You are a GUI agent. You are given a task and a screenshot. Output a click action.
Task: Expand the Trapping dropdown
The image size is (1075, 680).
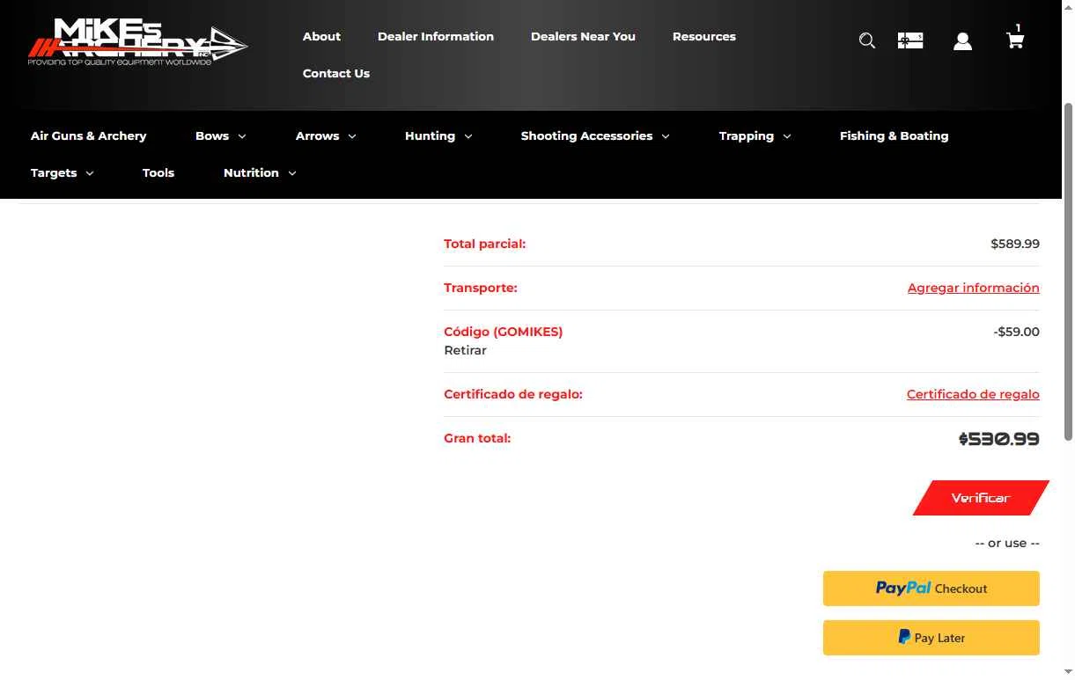pos(755,135)
